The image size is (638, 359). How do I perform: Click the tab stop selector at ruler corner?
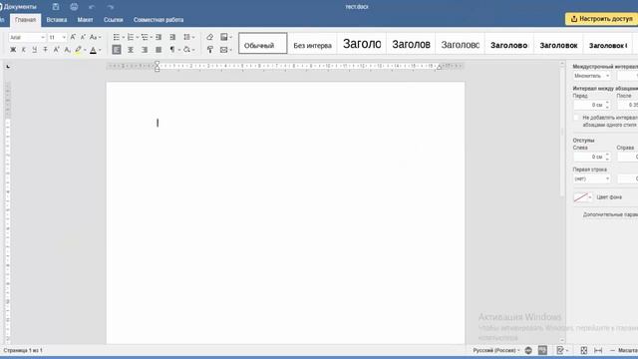8,67
